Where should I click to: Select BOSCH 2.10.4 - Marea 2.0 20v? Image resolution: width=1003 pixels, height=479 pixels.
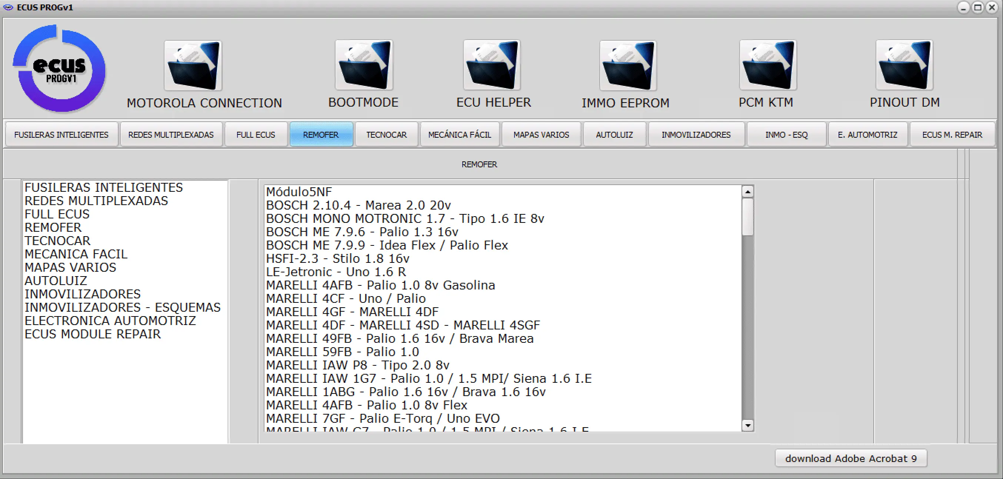tap(358, 205)
